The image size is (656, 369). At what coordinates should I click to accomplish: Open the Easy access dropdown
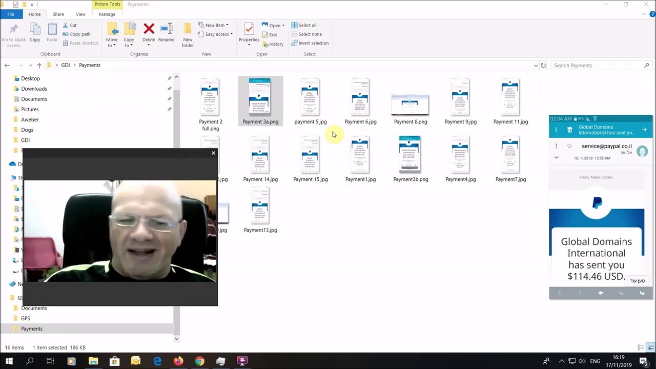215,34
